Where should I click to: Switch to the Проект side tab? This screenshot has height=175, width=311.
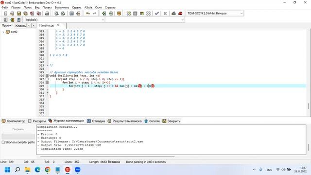pyautogui.click(x=7, y=25)
